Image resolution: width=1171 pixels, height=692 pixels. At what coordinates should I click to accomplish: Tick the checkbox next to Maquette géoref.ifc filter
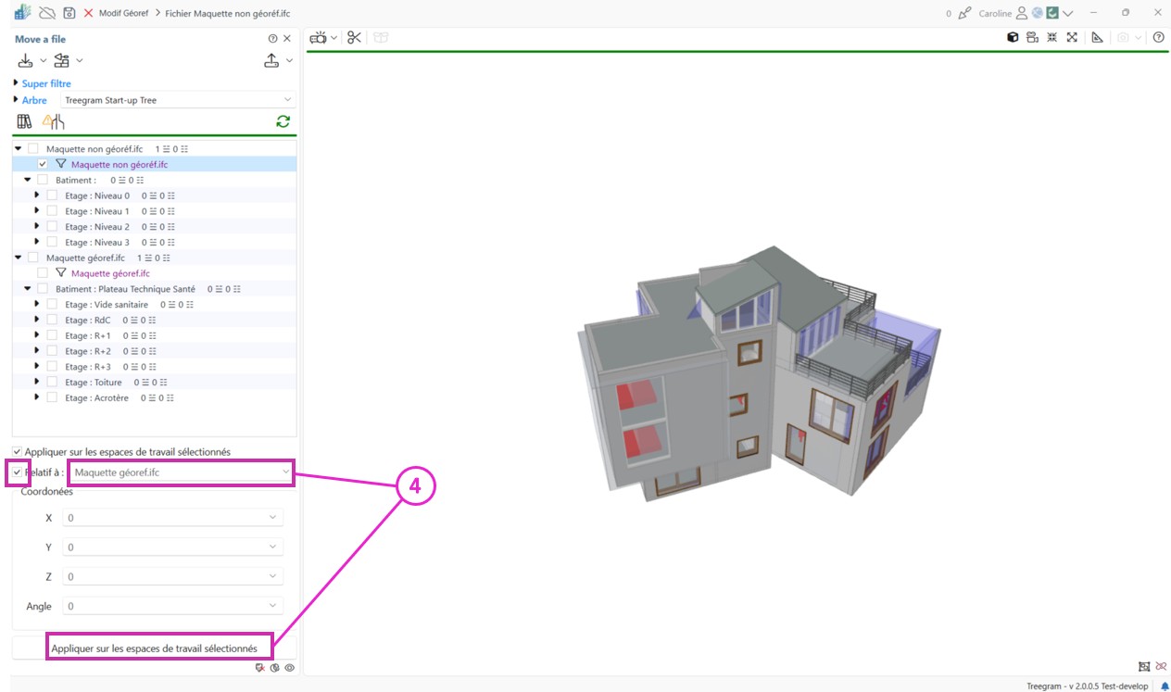(43, 273)
